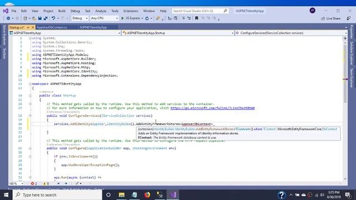Uncomment the selected lines icon

coord(189,18)
